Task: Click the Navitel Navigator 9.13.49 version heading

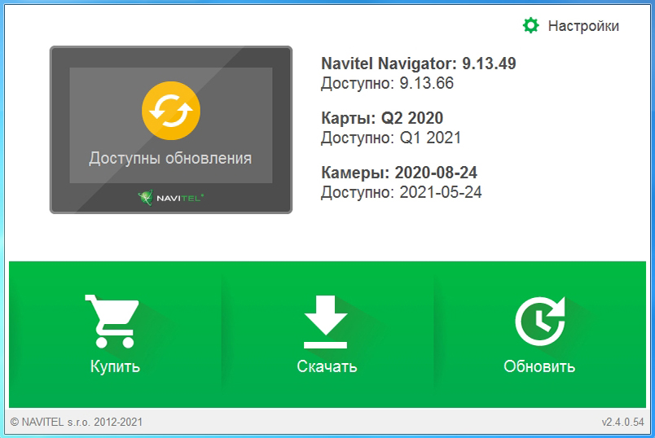Action: coord(418,64)
